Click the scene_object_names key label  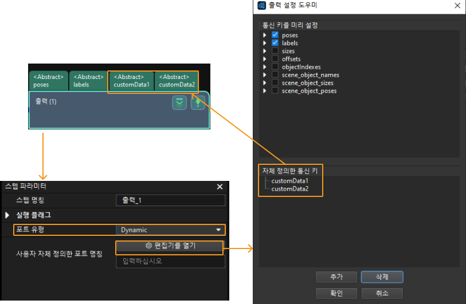[311, 75]
